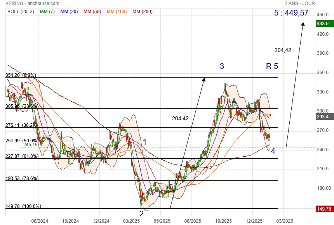334x225 pixels.
Task: Click the MM (100) orange legend label
Action: coord(117,12)
